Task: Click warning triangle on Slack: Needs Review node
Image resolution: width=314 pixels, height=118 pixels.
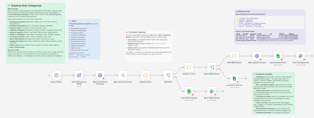Action: (x=215, y=94)
